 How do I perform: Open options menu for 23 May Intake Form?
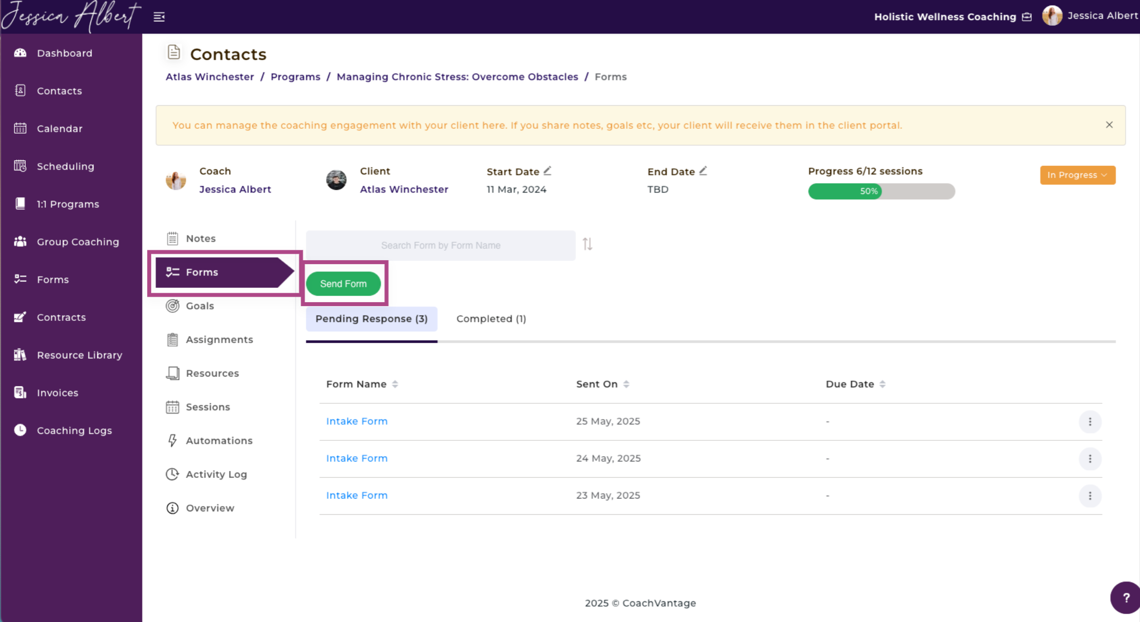[x=1090, y=496]
